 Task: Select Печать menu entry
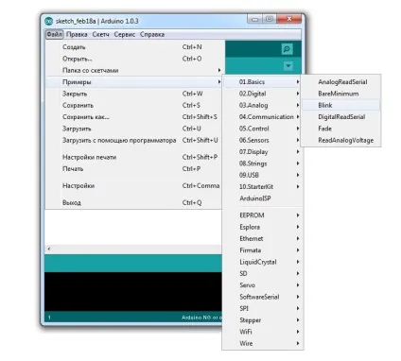(133, 168)
